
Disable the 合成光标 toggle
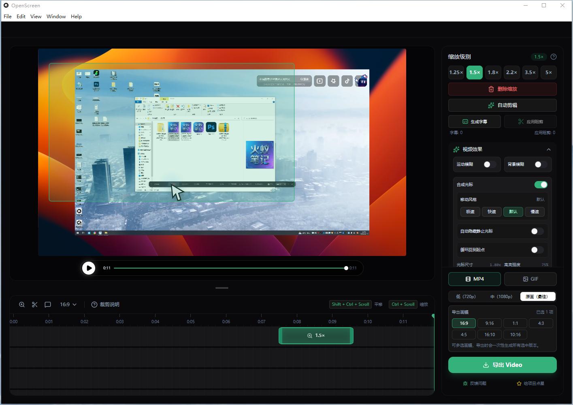[541, 185]
